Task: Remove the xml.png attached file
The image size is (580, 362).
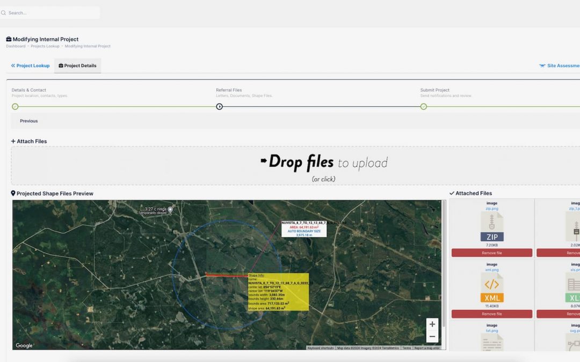Action: click(492, 314)
